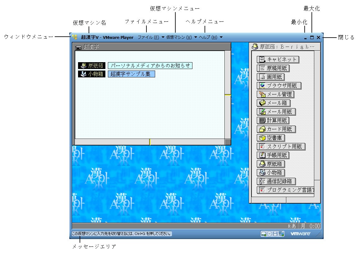The height and width of the screenshot is (253, 360).
Task: Click the network adapter status icon
Action: tap(281, 234)
